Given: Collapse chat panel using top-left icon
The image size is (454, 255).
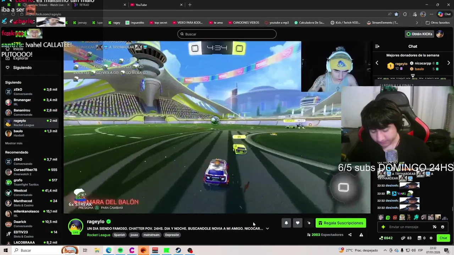Looking at the screenshot, I should click(x=377, y=46).
